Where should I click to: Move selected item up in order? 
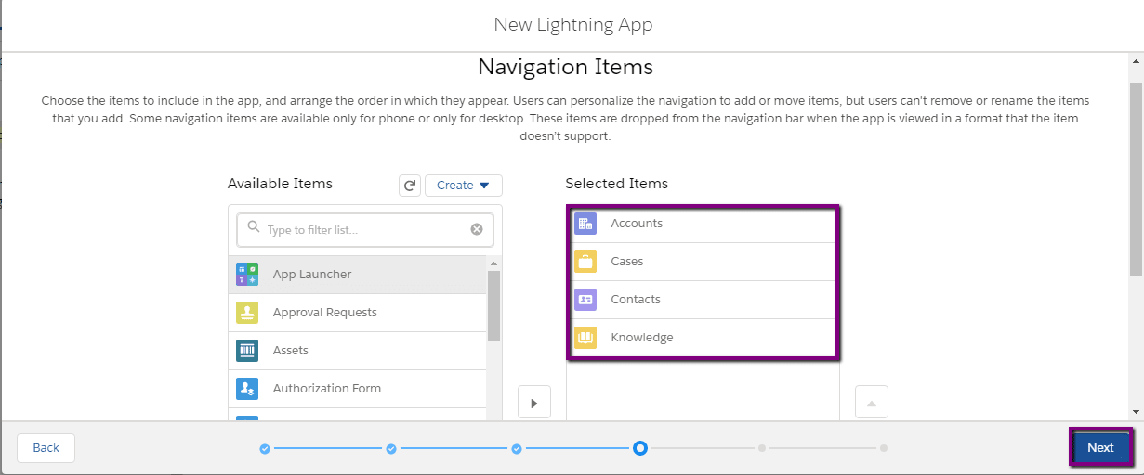[871, 403]
